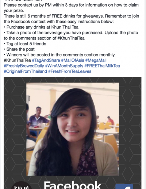Click the large Facebook banner text
The width and height of the screenshot is (146, 189).
73,185
